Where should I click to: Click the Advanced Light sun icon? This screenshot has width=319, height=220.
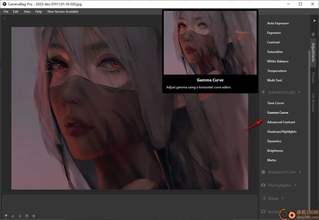[x=263, y=92]
